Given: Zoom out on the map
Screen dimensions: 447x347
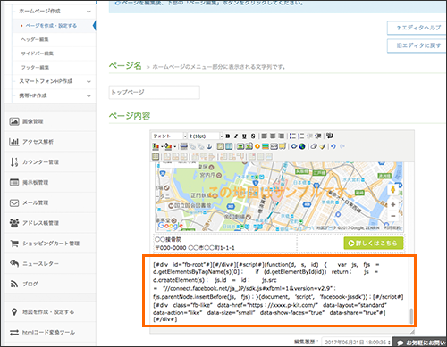Looking at the screenshot, I should click(x=393, y=216).
